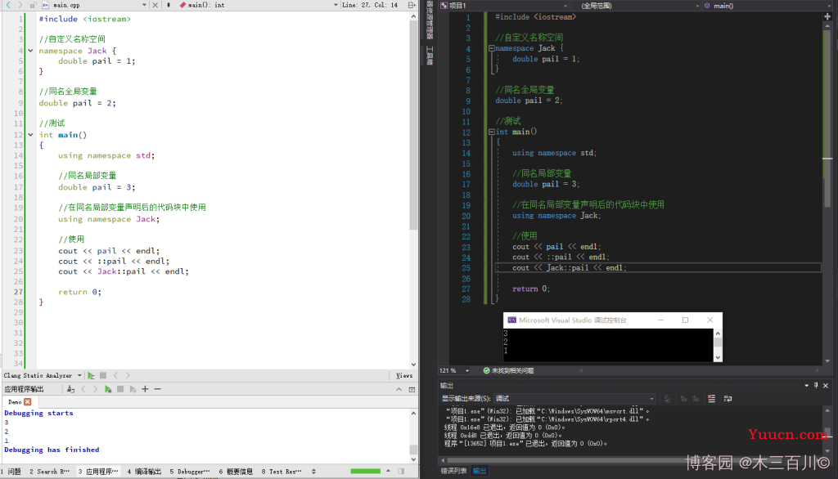The width and height of the screenshot is (838, 479).
Task: Zoom out the application output with minus
Action: click(157, 389)
